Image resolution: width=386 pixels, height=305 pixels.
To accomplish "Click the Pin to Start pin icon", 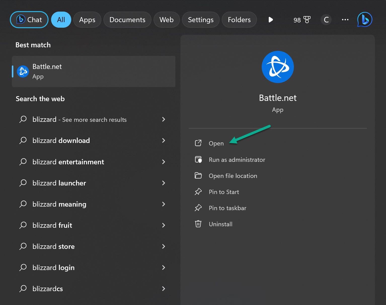I will click(x=198, y=192).
